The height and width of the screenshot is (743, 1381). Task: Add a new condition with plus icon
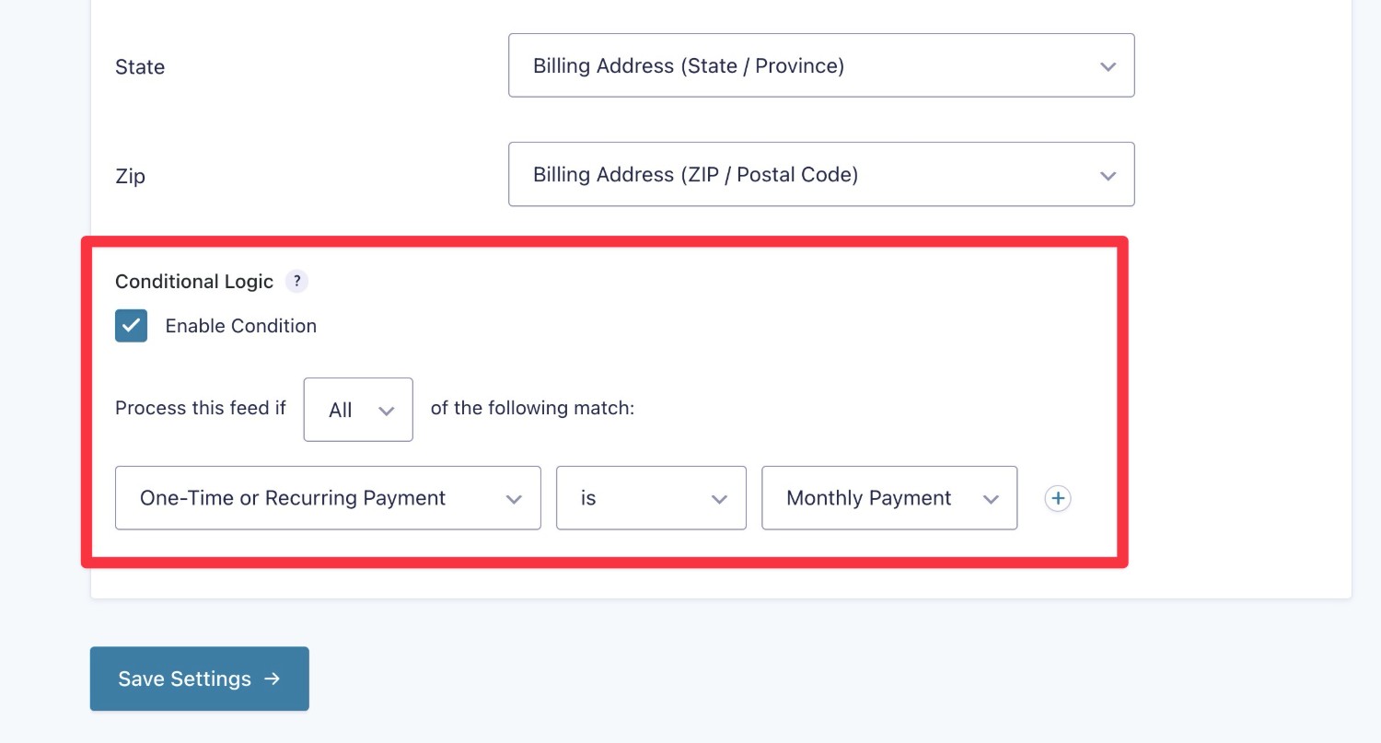click(1058, 498)
